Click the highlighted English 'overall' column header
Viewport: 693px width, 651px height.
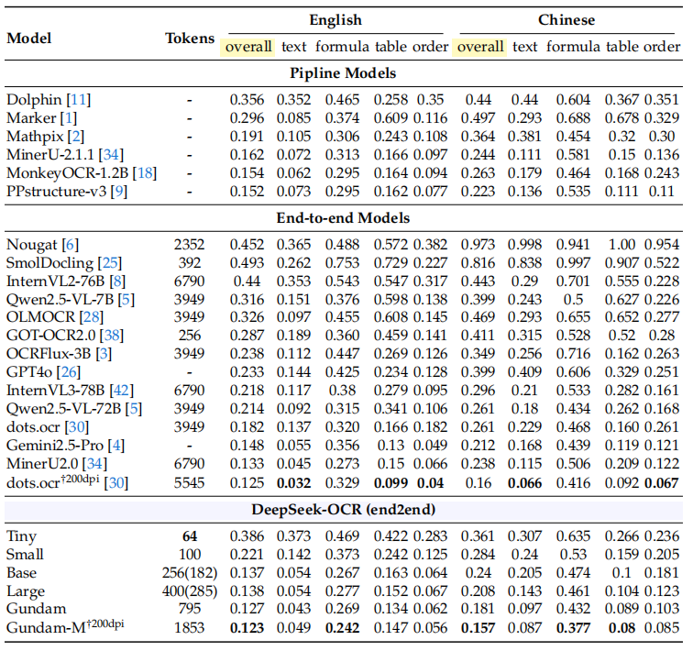[247, 47]
